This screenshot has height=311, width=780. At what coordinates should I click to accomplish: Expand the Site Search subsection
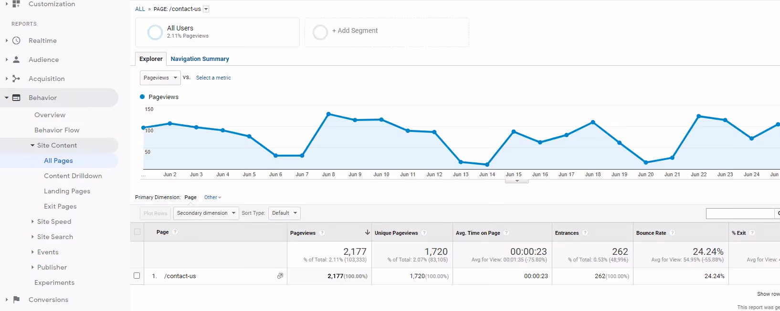coord(32,237)
